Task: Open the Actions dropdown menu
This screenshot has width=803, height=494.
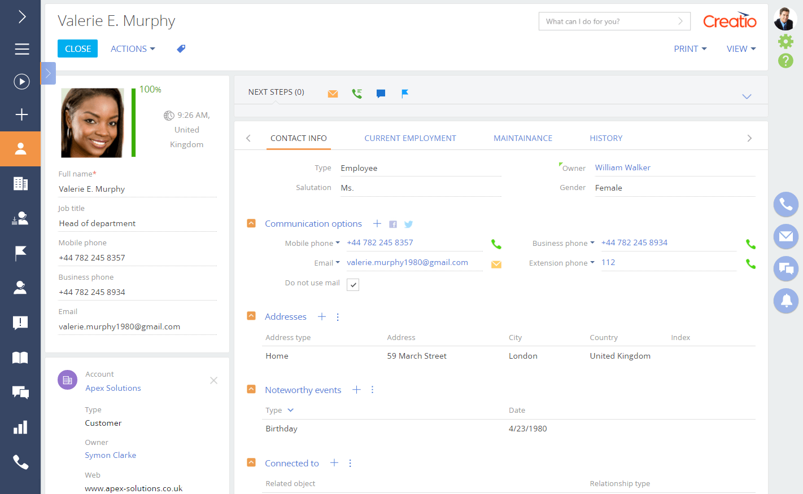Action: 133,49
